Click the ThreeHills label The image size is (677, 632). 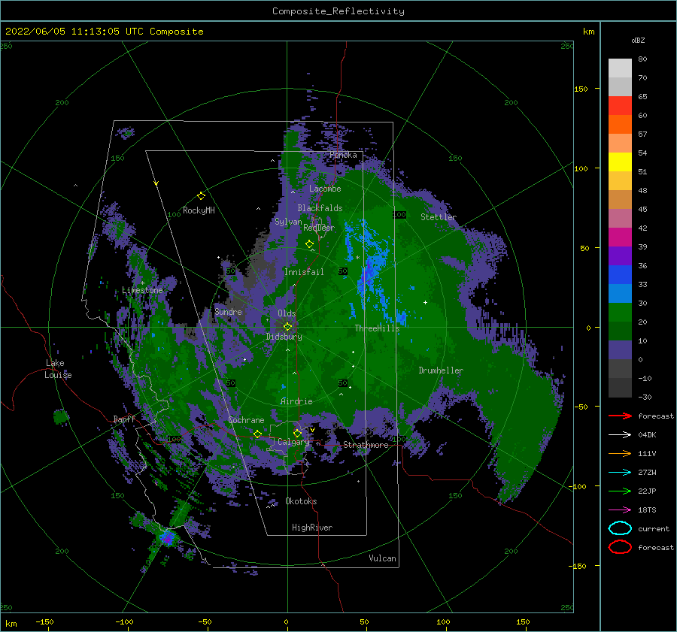[x=377, y=328]
